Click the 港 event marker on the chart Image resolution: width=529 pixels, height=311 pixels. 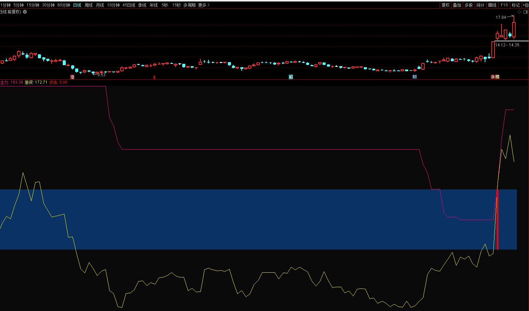72,77
